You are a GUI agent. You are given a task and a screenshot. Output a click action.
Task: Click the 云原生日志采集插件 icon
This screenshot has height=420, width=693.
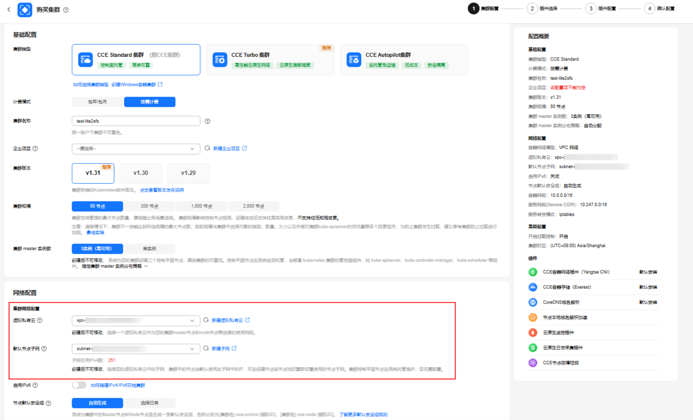[x=533, y=348]
